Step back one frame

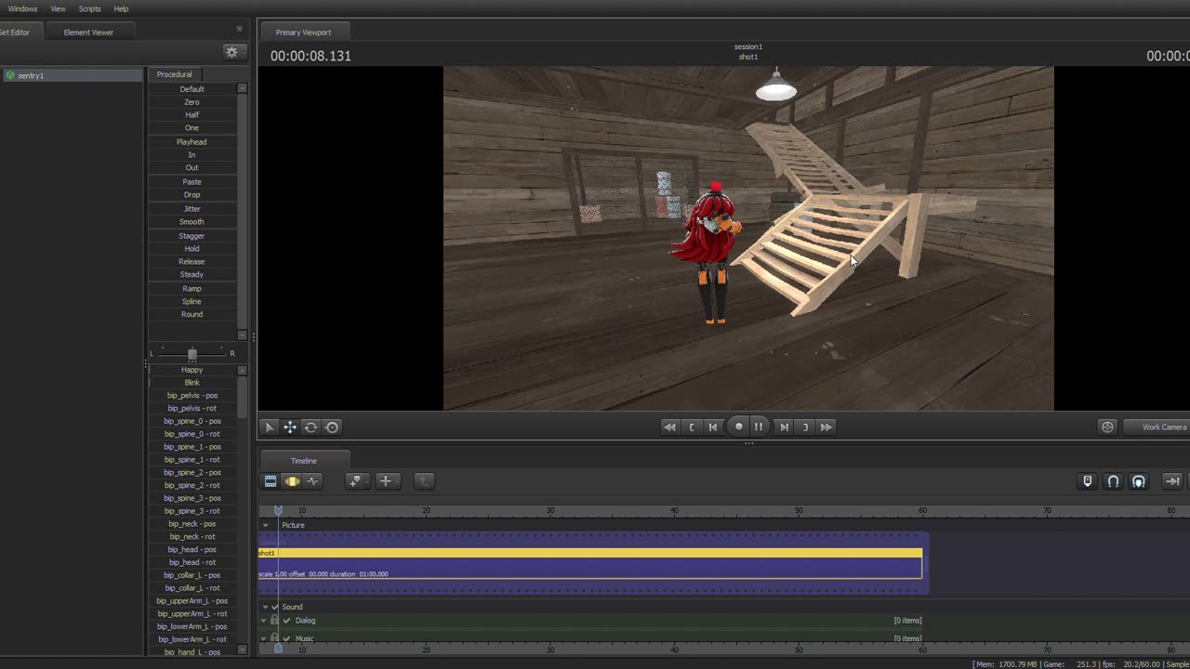coord(713,427)
